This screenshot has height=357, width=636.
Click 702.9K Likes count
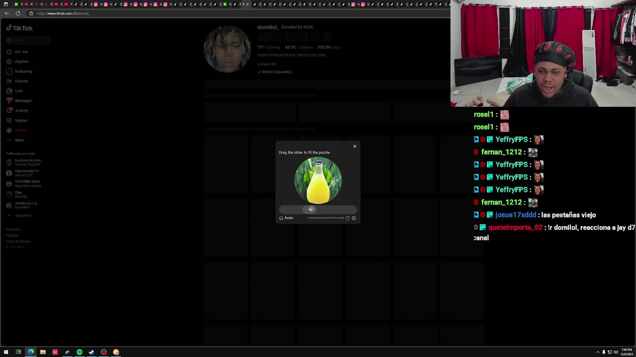click(x=329, y=47)
